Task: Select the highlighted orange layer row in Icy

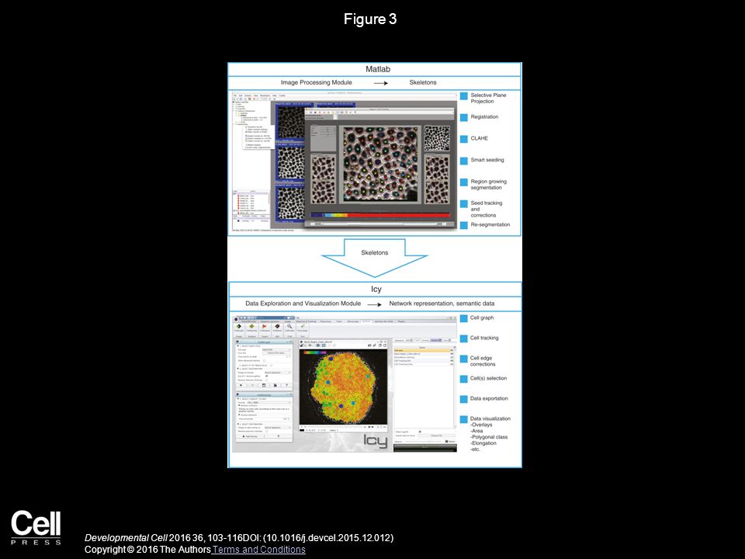Action: coord(422,350)
